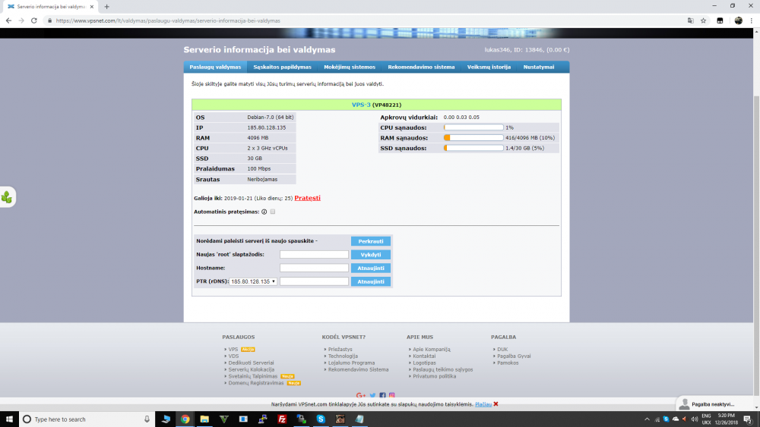Open the PTR (rDNS) IP address dropdown

[x=253, y=281]
